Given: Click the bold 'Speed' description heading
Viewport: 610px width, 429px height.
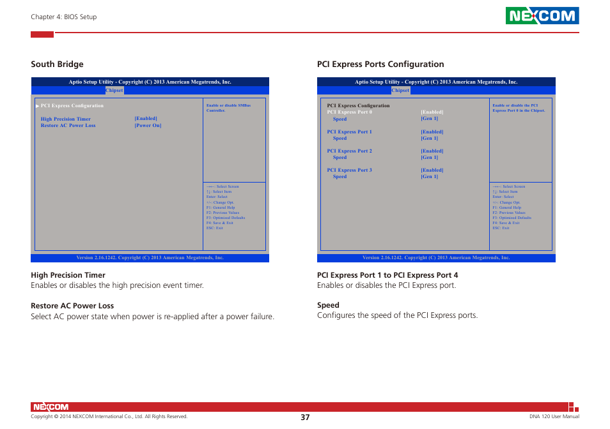Looking at the screenshot, I should click(x=328, y=305).
